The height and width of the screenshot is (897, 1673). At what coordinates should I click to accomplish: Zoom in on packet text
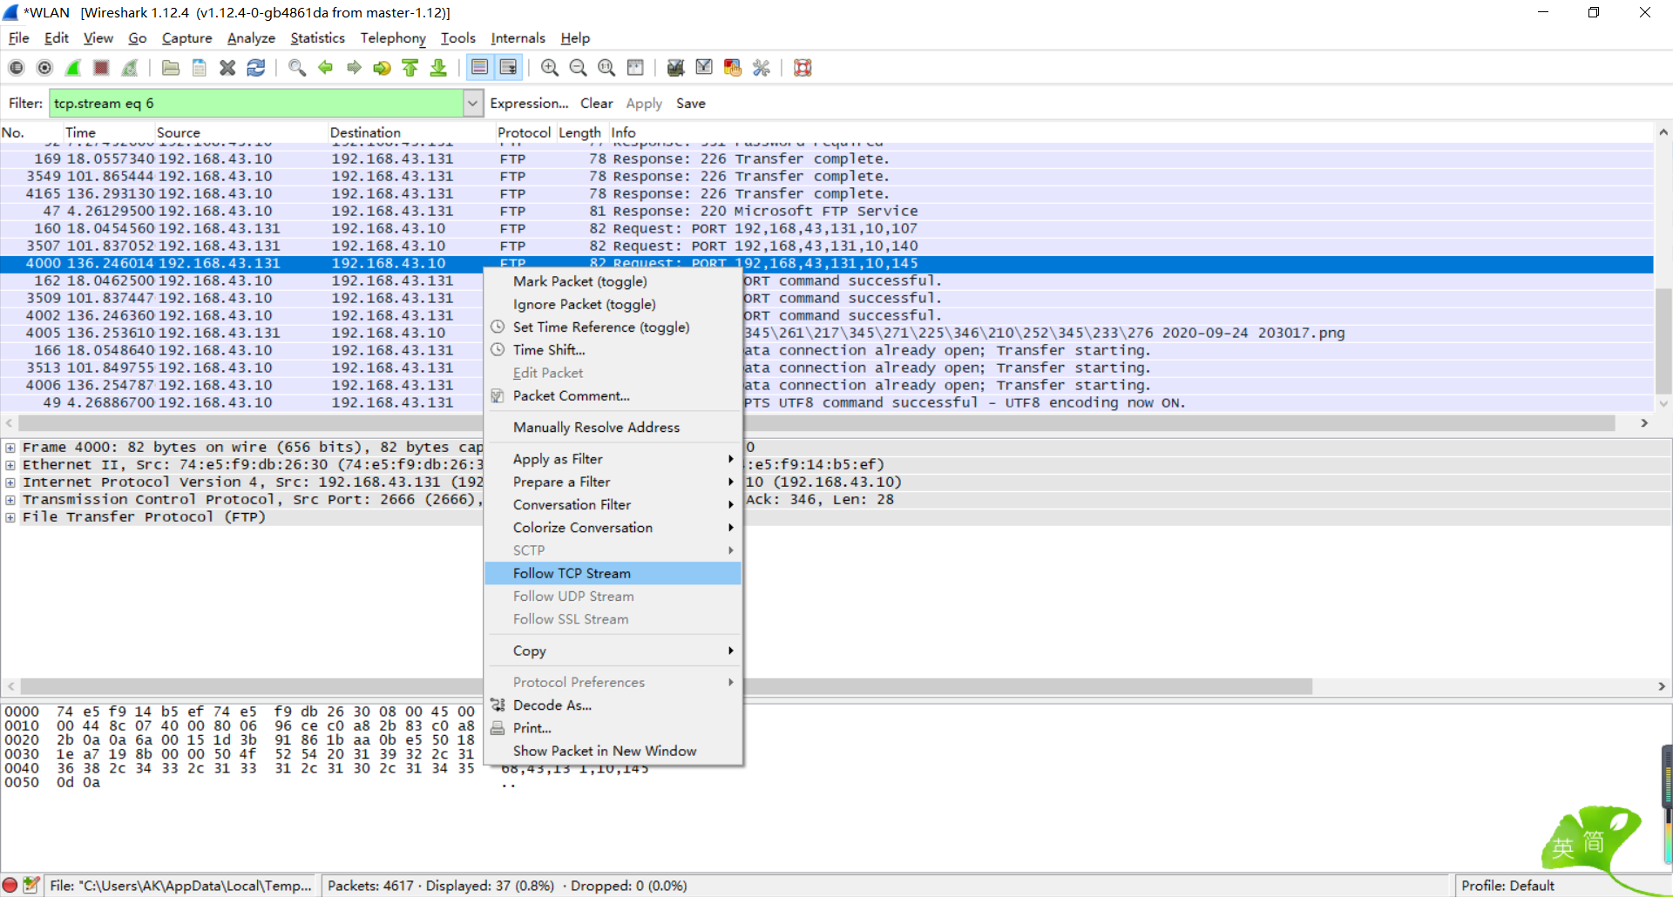(x=550, y=68)
